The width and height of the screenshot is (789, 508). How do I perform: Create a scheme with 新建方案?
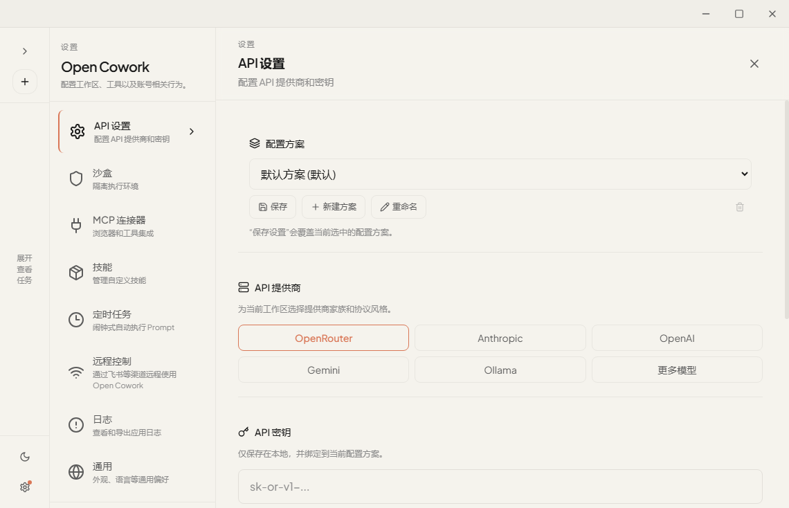334,206
